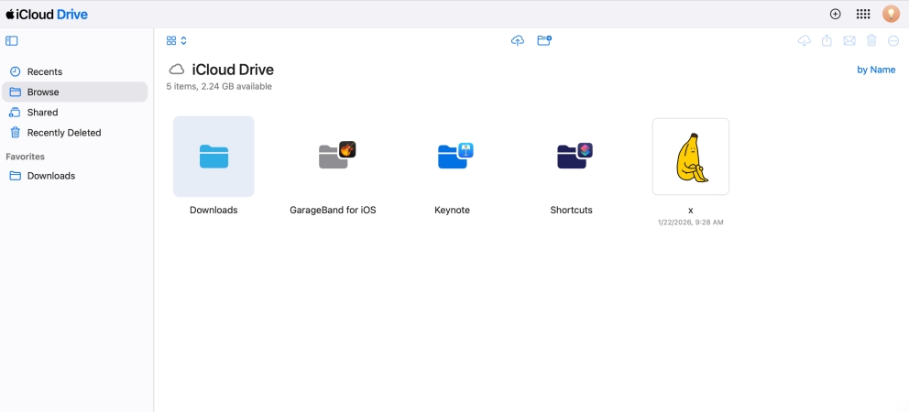Click the Shared folder icon in sidebar
Viewport: 909px width, 412px height.
(x=15, y=113)
